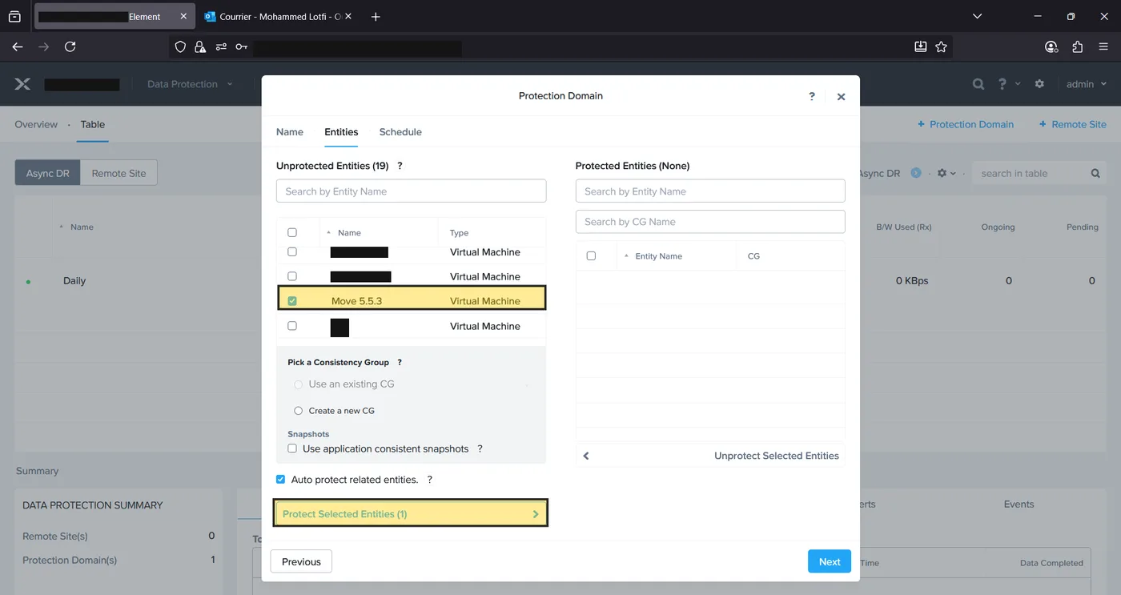1121x595 pixels.
Task: Open a new browser tab with plus
Action: click(x=376, y=17)
